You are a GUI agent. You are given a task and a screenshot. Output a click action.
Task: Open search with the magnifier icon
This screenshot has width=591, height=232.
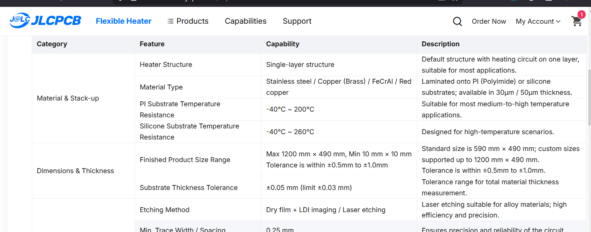(457, 21)
